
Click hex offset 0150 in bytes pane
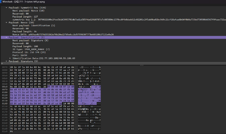coord(5,106)
